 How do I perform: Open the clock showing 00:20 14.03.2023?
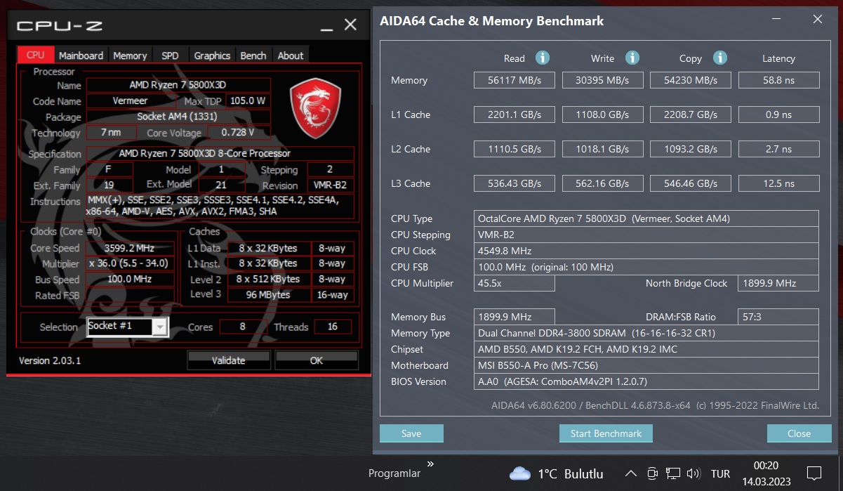766,473
